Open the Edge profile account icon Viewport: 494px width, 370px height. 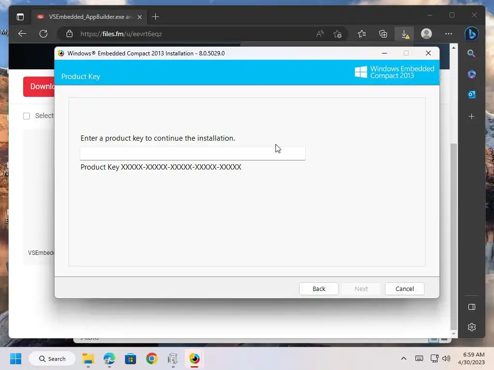pos(426,34)
